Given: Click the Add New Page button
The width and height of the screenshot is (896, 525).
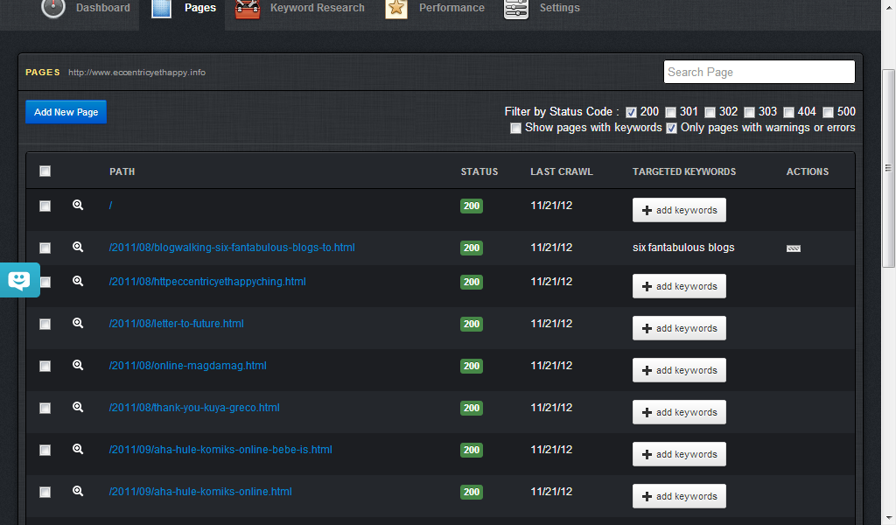Looking at the screenshot, I should (x=66, y=112).
